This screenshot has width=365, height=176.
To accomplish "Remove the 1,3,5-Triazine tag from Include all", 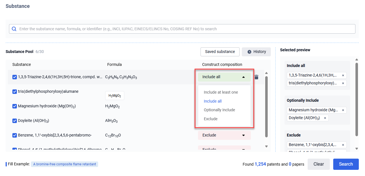I will click(343, 75).
